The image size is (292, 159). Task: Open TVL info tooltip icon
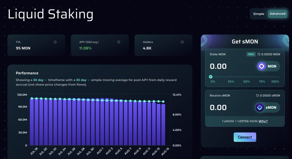tap(55, 42)
